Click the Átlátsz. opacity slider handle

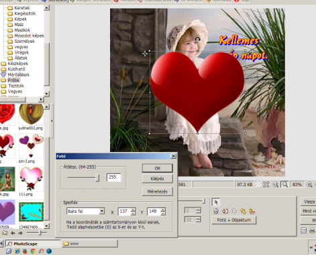[x=97, y=178]
